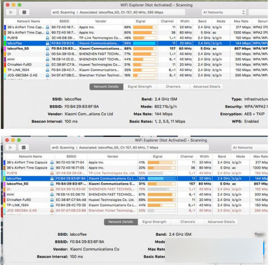
Task: Sort by Channel column in 585 Mbps window
Action: (x=167, y=21)
